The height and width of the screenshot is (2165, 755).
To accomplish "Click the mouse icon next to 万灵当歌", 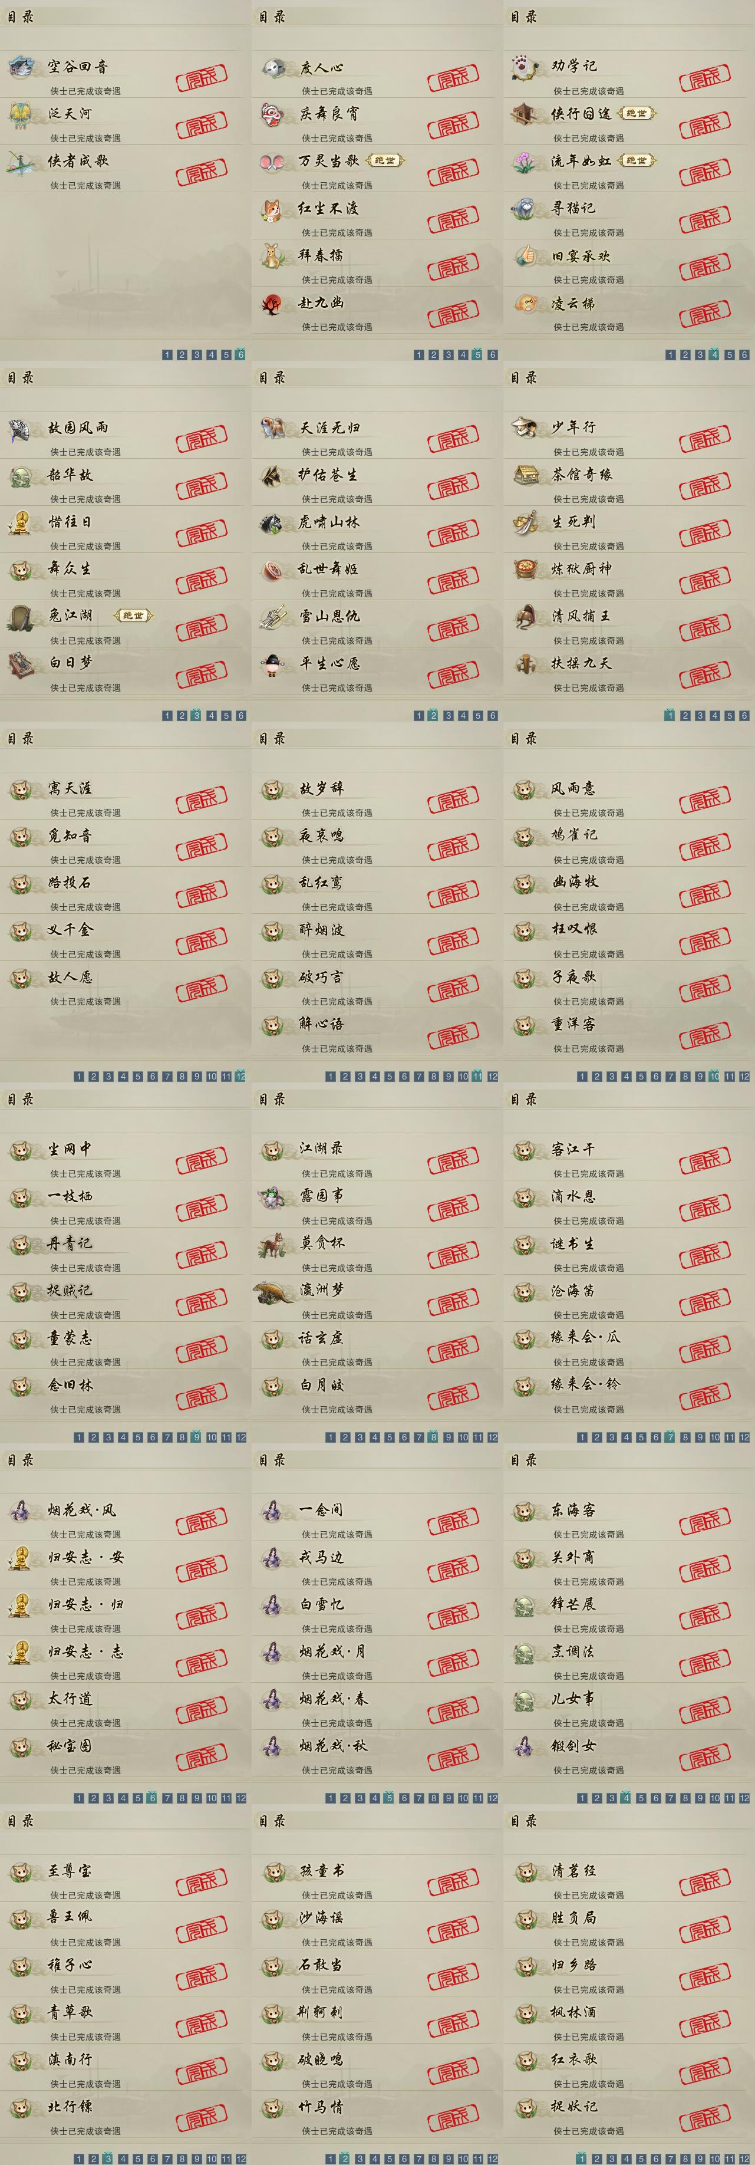I will click(273, 162).
